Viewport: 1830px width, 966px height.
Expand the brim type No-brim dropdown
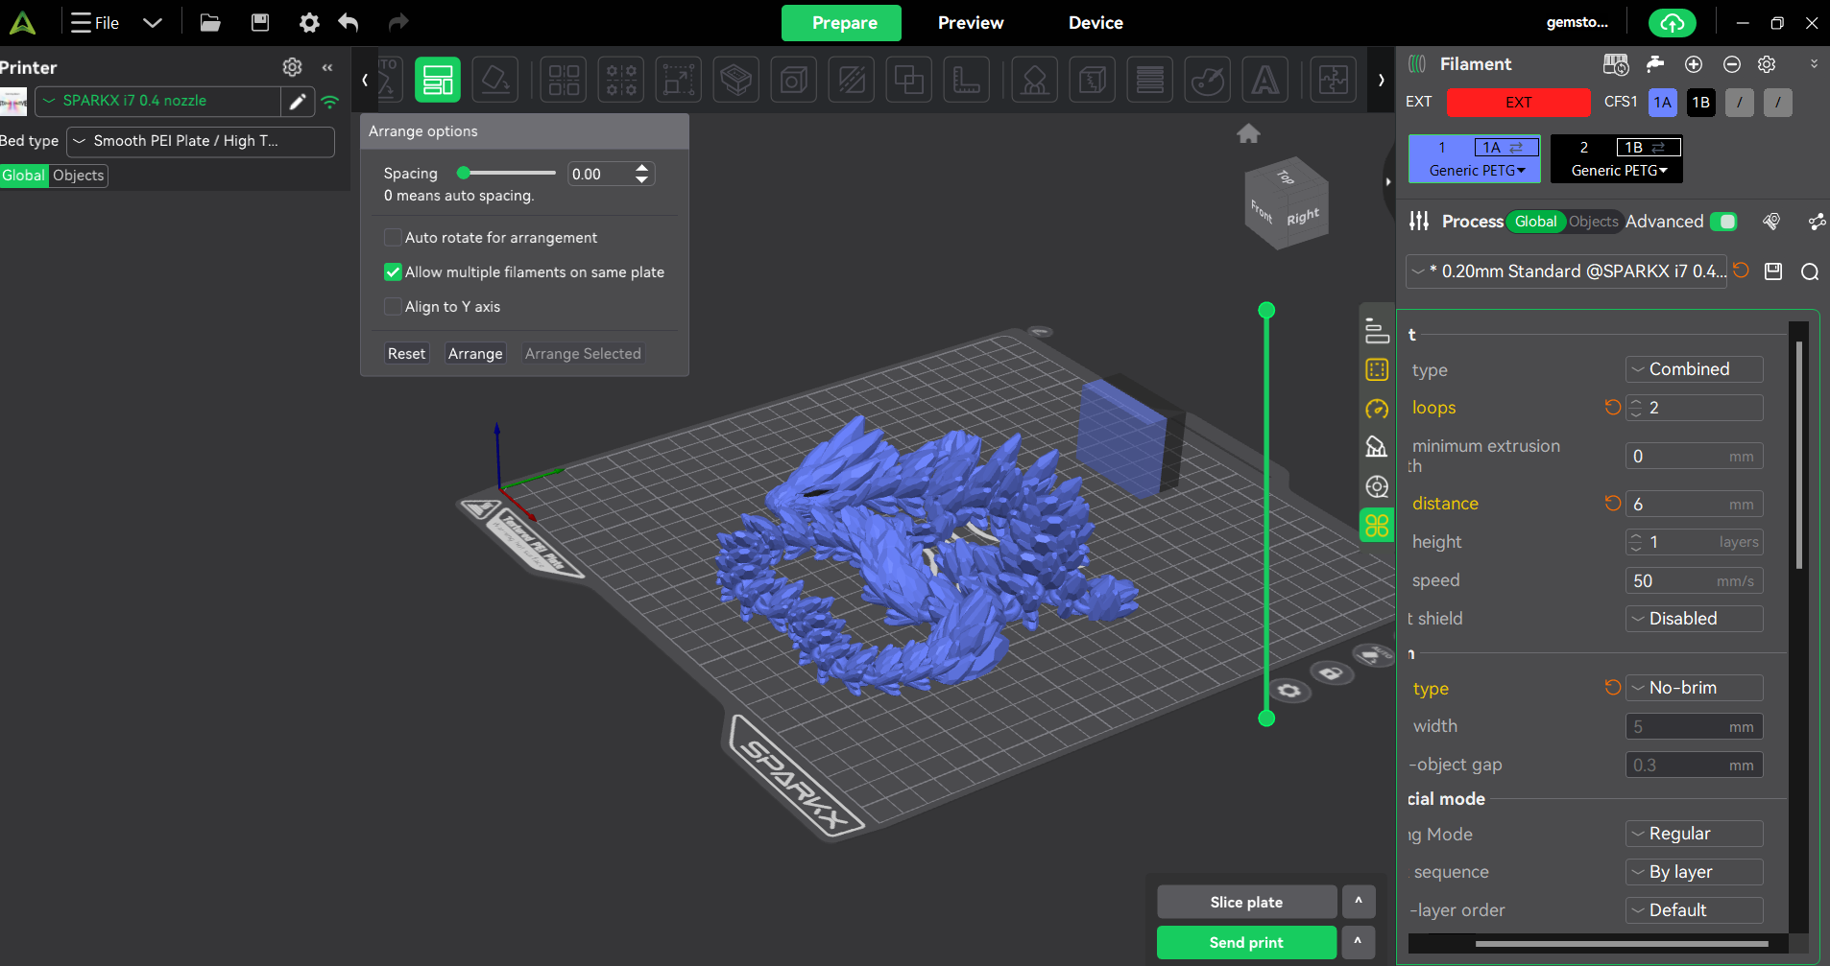(x=1694, y=688)
